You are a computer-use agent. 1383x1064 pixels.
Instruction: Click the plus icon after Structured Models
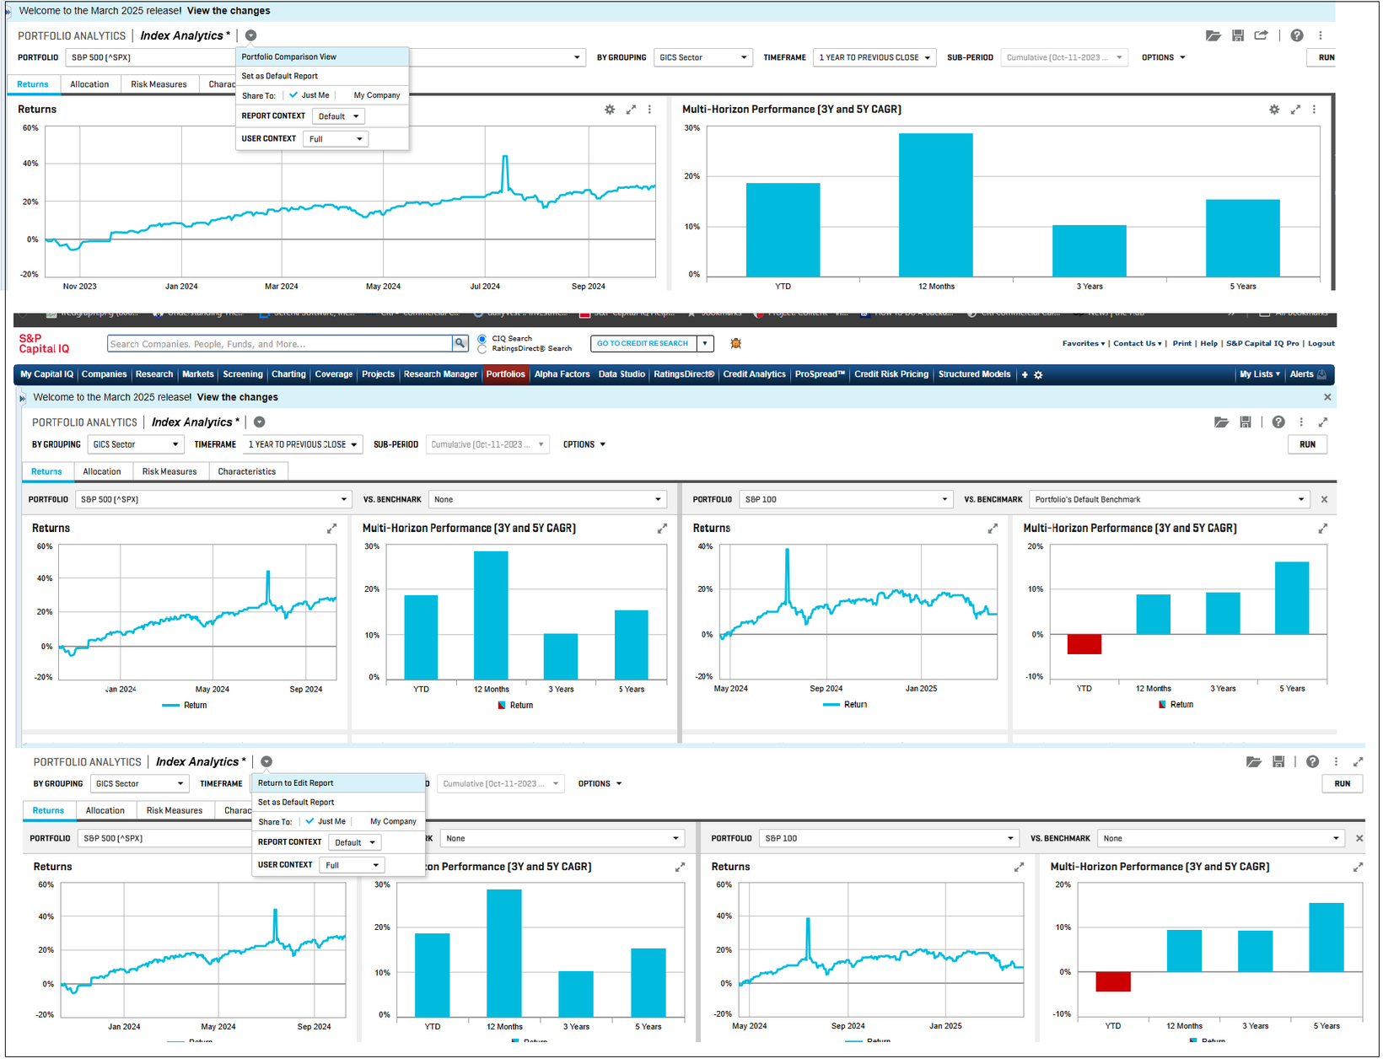[1025, 374]
